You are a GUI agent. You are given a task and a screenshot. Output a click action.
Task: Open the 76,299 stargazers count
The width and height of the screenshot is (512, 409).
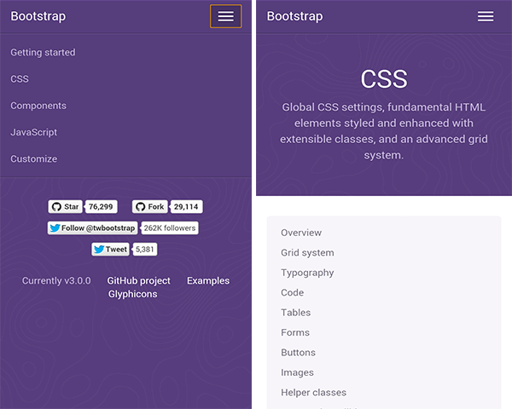pos(101,206)
